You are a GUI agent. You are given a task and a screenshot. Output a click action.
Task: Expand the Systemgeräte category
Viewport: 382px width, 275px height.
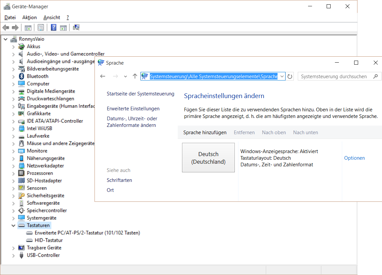pos(13,218)
